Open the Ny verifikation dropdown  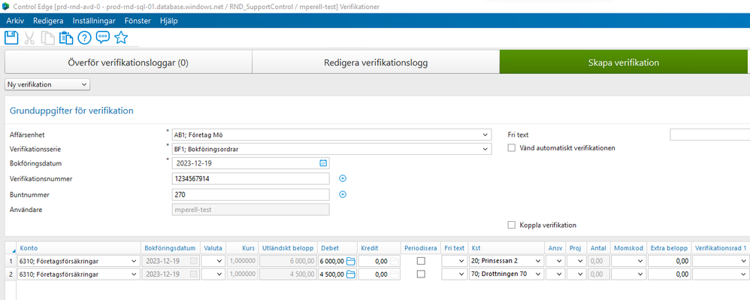tap(47, 84)
